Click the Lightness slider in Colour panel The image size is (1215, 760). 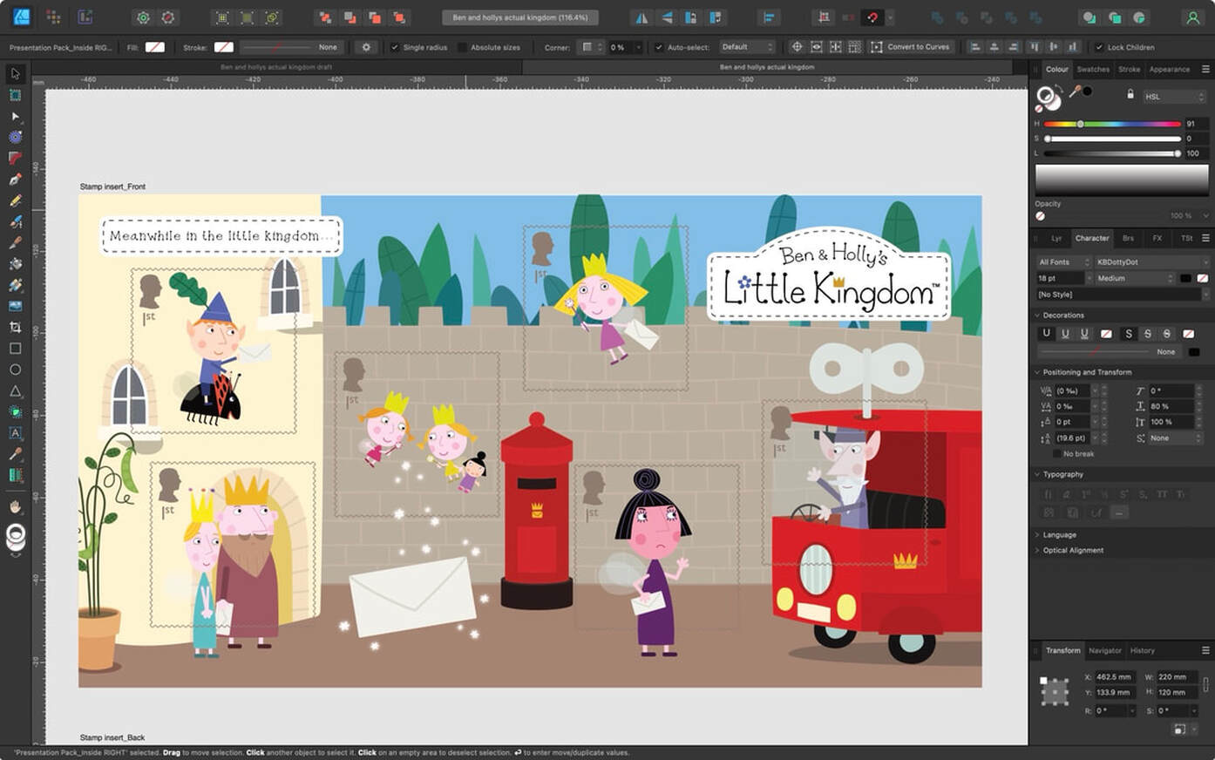pyautogui.click(x=1112, y=153)
